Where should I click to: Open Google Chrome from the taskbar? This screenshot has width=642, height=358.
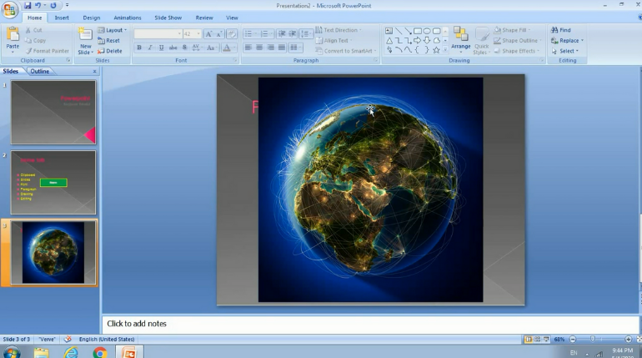coord(100,352)
